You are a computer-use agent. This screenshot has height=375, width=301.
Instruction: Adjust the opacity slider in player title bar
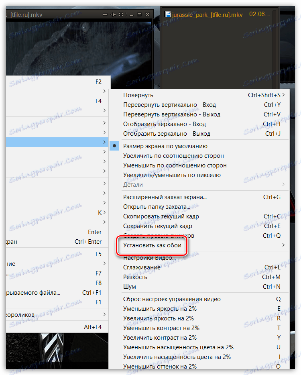(98, 14)
